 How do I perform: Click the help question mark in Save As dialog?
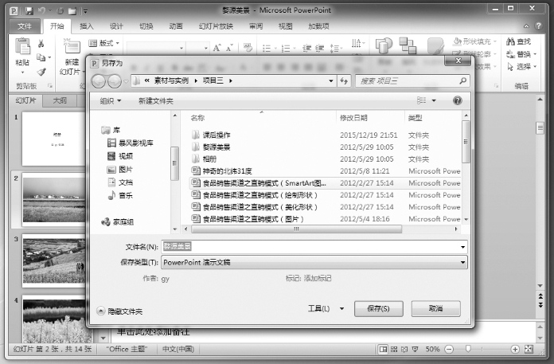pos(457,100)
